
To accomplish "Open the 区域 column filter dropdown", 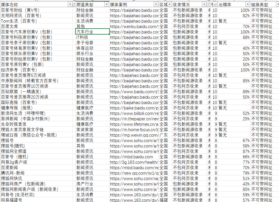I will (170, 5).
